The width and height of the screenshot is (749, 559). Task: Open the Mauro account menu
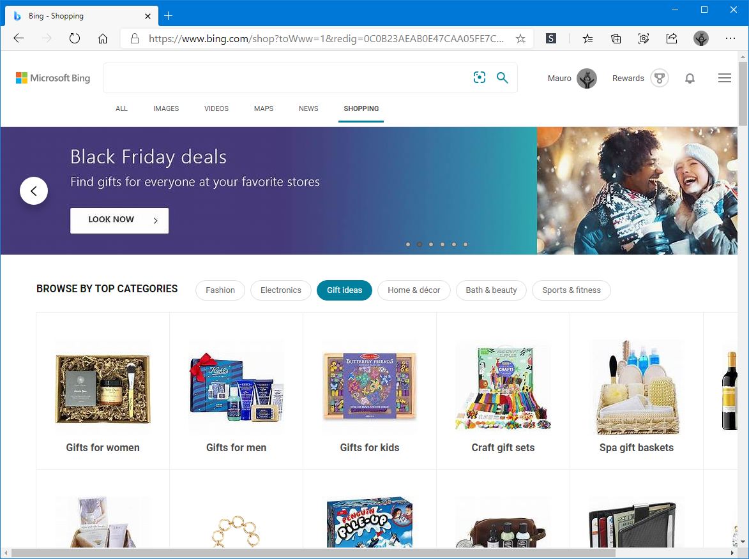pos(571,78)
